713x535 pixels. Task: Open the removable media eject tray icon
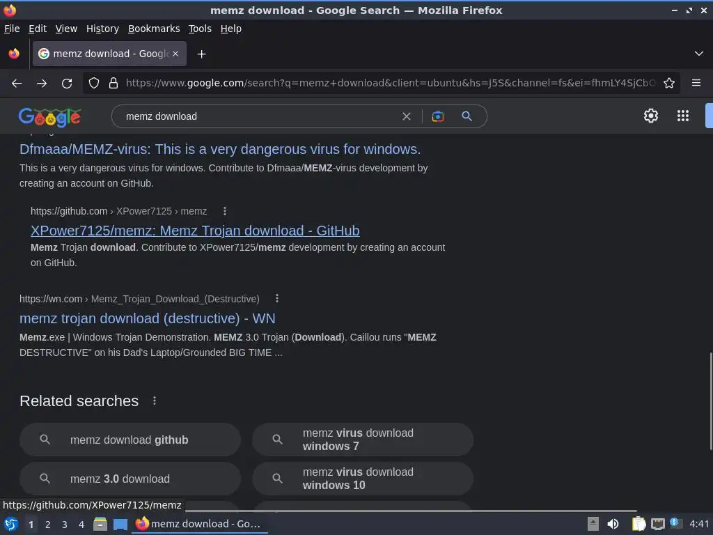(593, 524)
